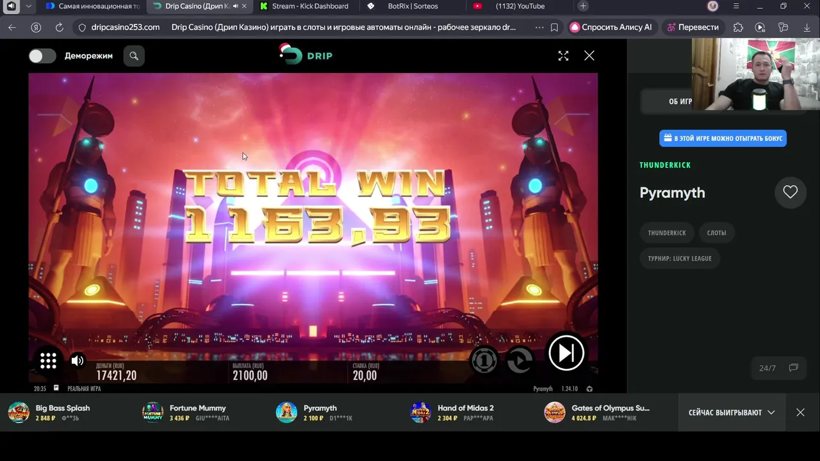The image size is (820, 461).
Task: Expand the tab list dropdown arrow
Action: tap(28, 6)
